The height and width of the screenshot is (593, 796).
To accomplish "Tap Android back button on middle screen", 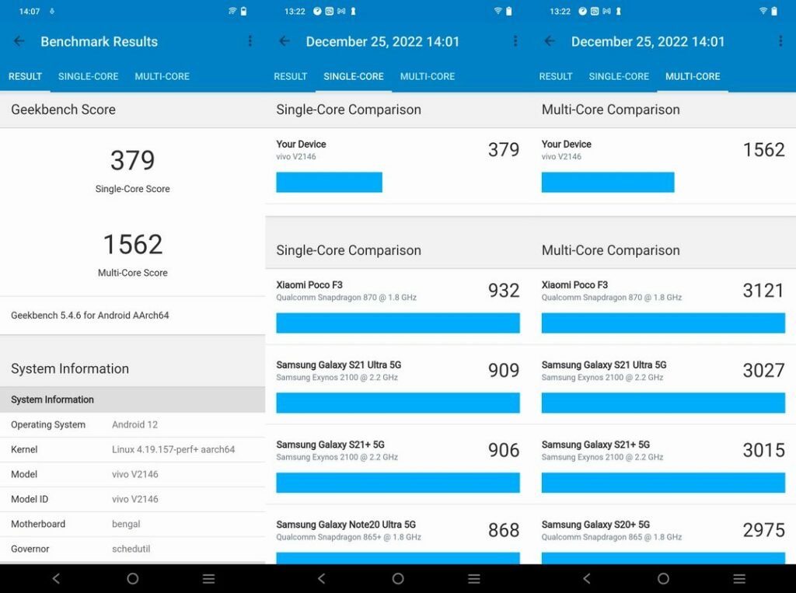I will (321, 578).
